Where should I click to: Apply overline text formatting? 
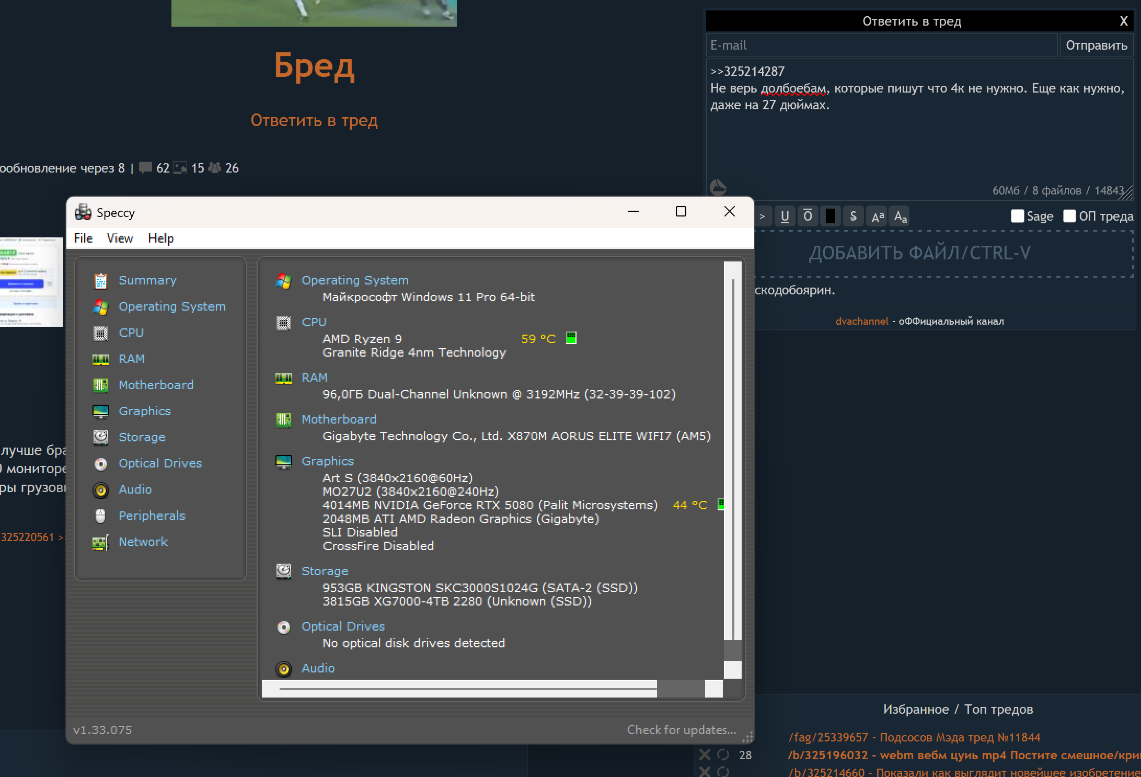[808, 216]
